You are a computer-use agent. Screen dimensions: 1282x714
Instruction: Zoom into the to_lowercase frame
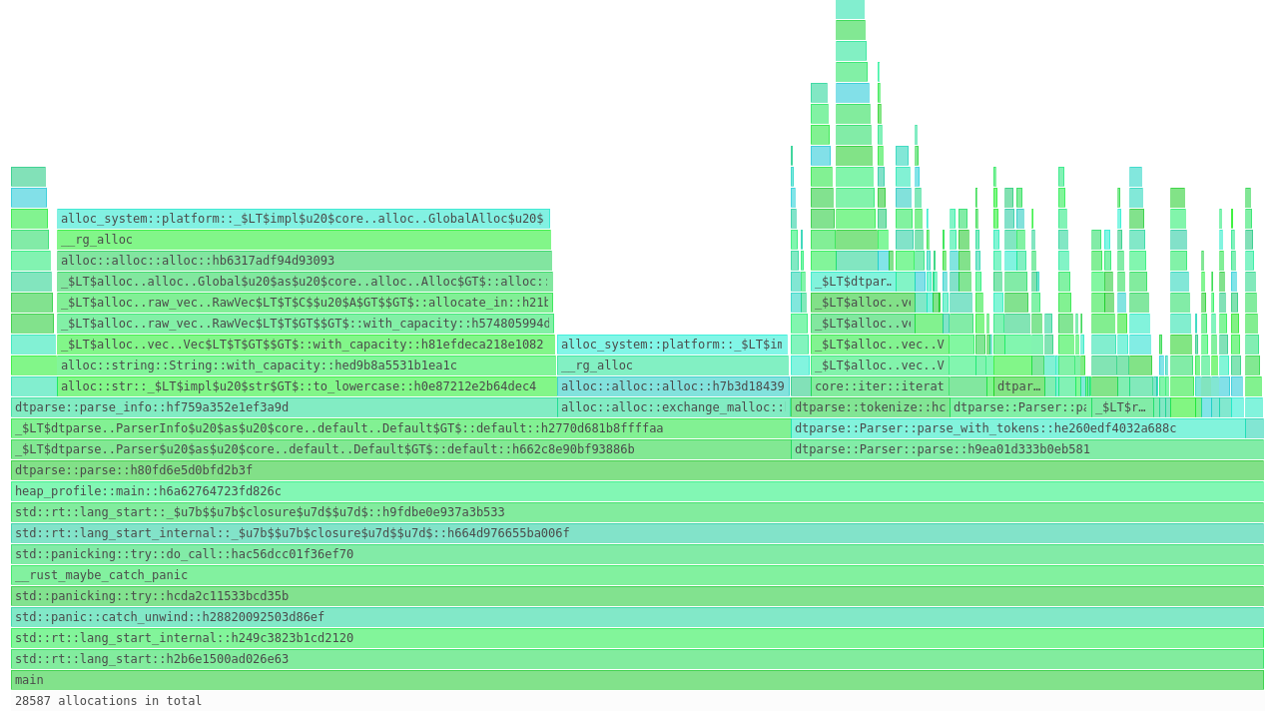pyautogui.click(x=306, y=386)
